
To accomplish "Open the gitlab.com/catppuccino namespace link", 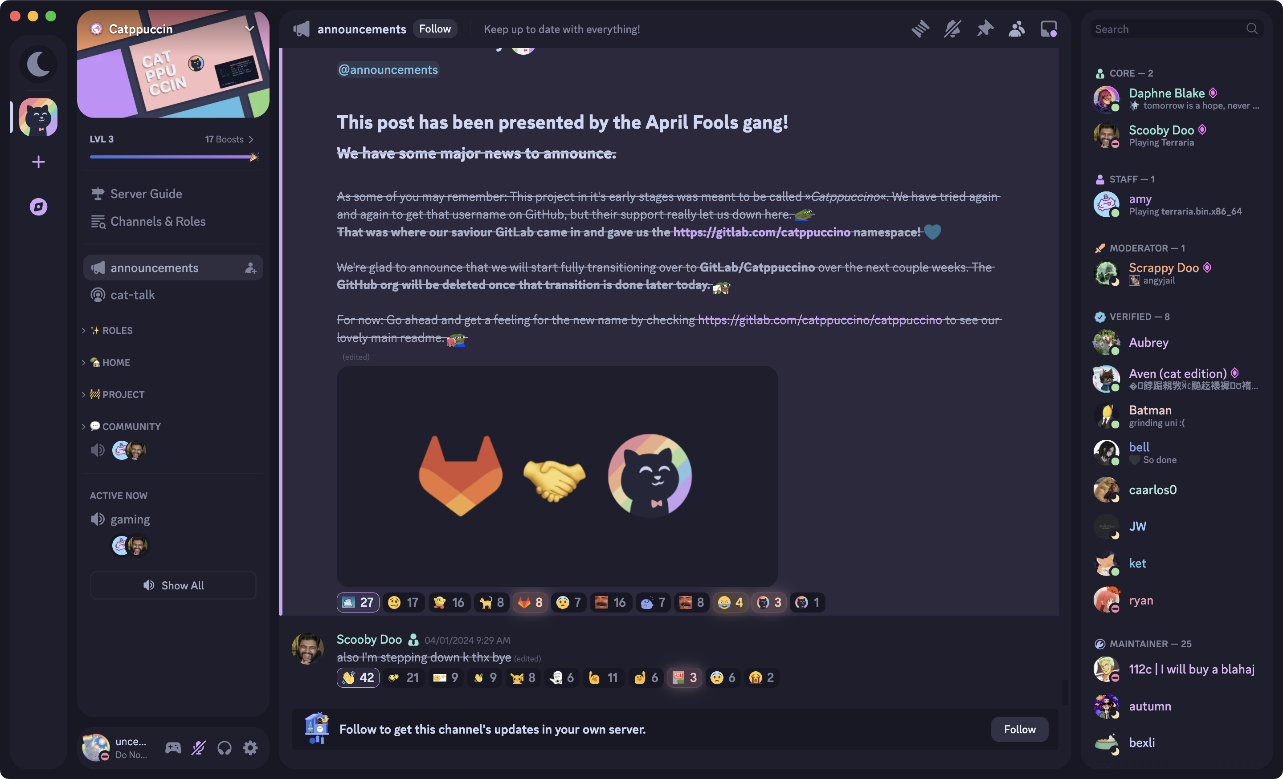I will pyautogui.click(x=761, y=232).
